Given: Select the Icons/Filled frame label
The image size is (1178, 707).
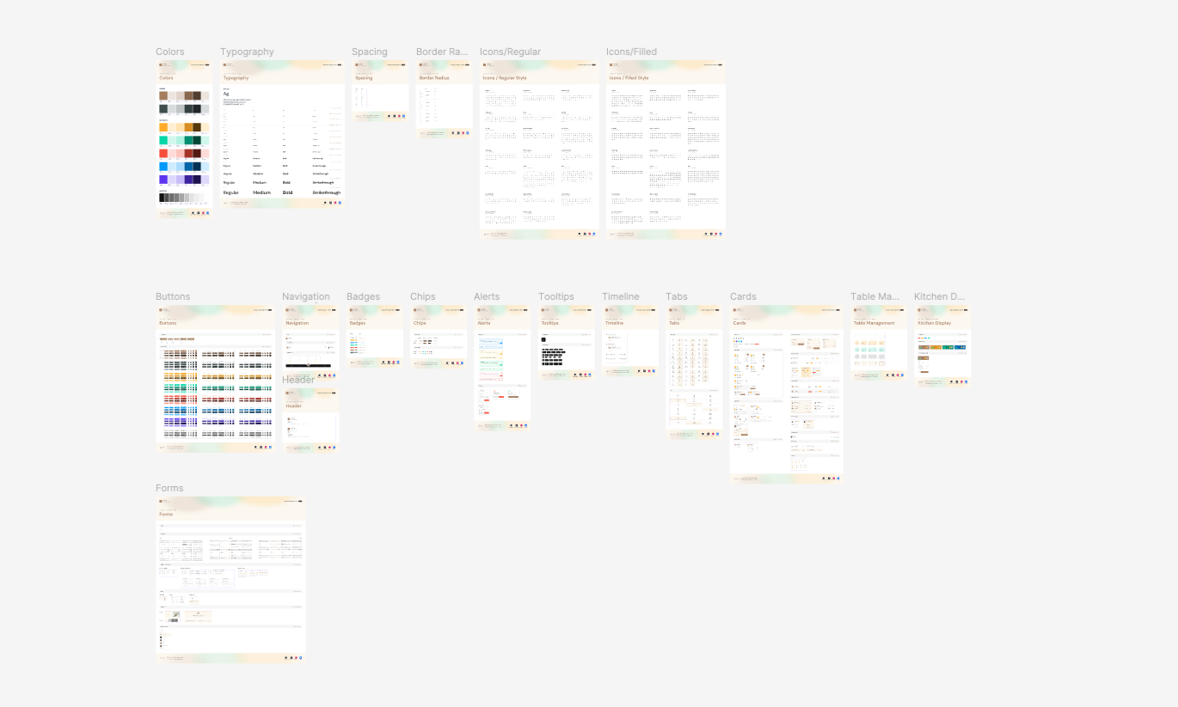Looking at the screenshot, I should [x=631, y=52].
